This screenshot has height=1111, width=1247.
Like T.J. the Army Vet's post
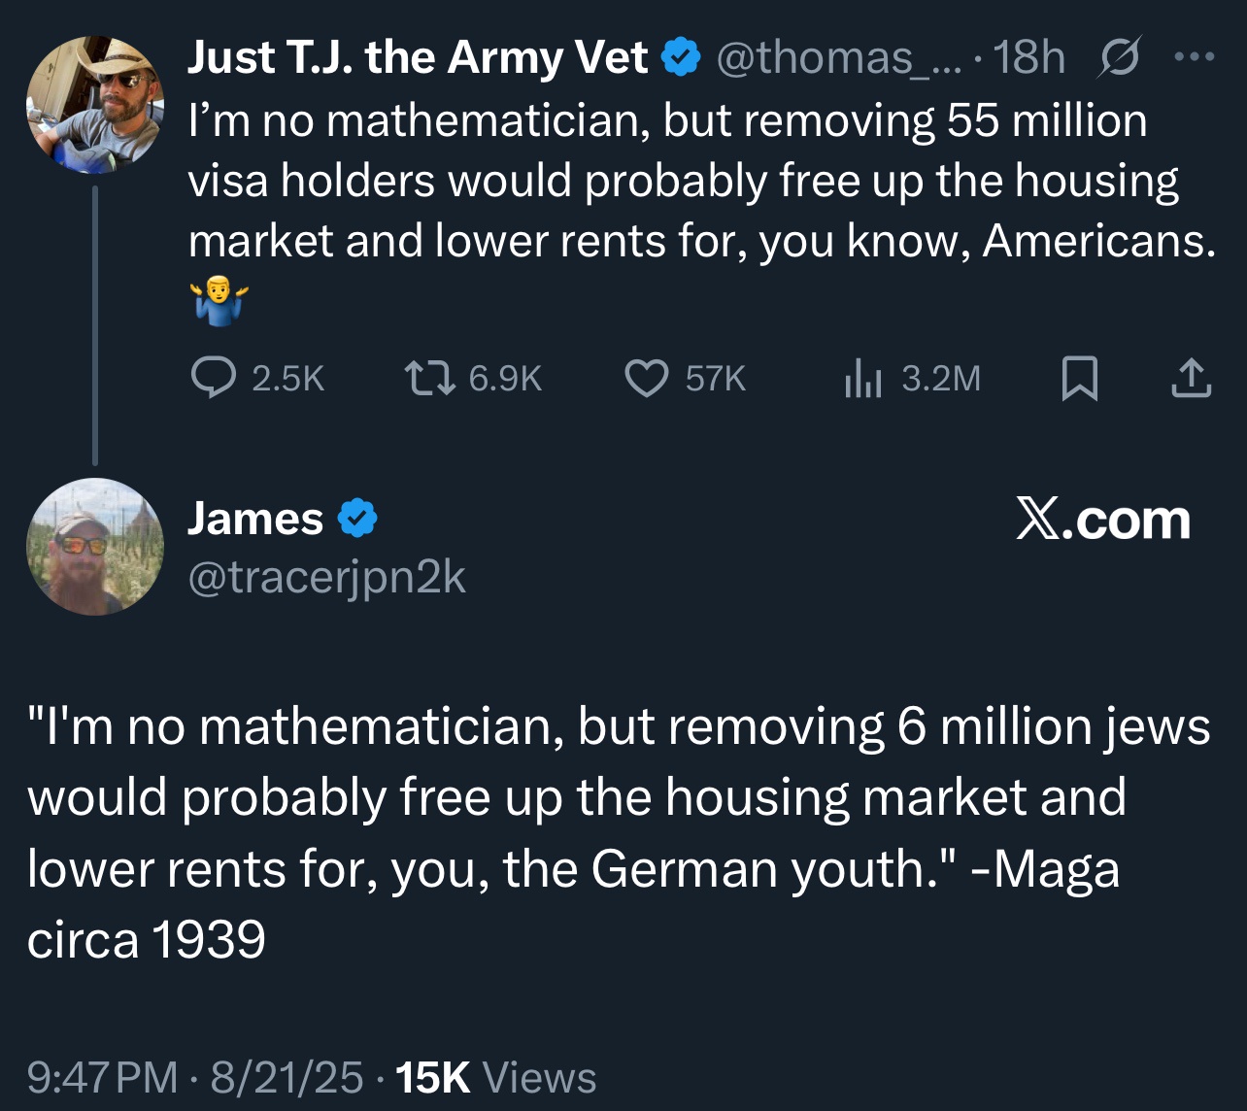coord(646,378)
